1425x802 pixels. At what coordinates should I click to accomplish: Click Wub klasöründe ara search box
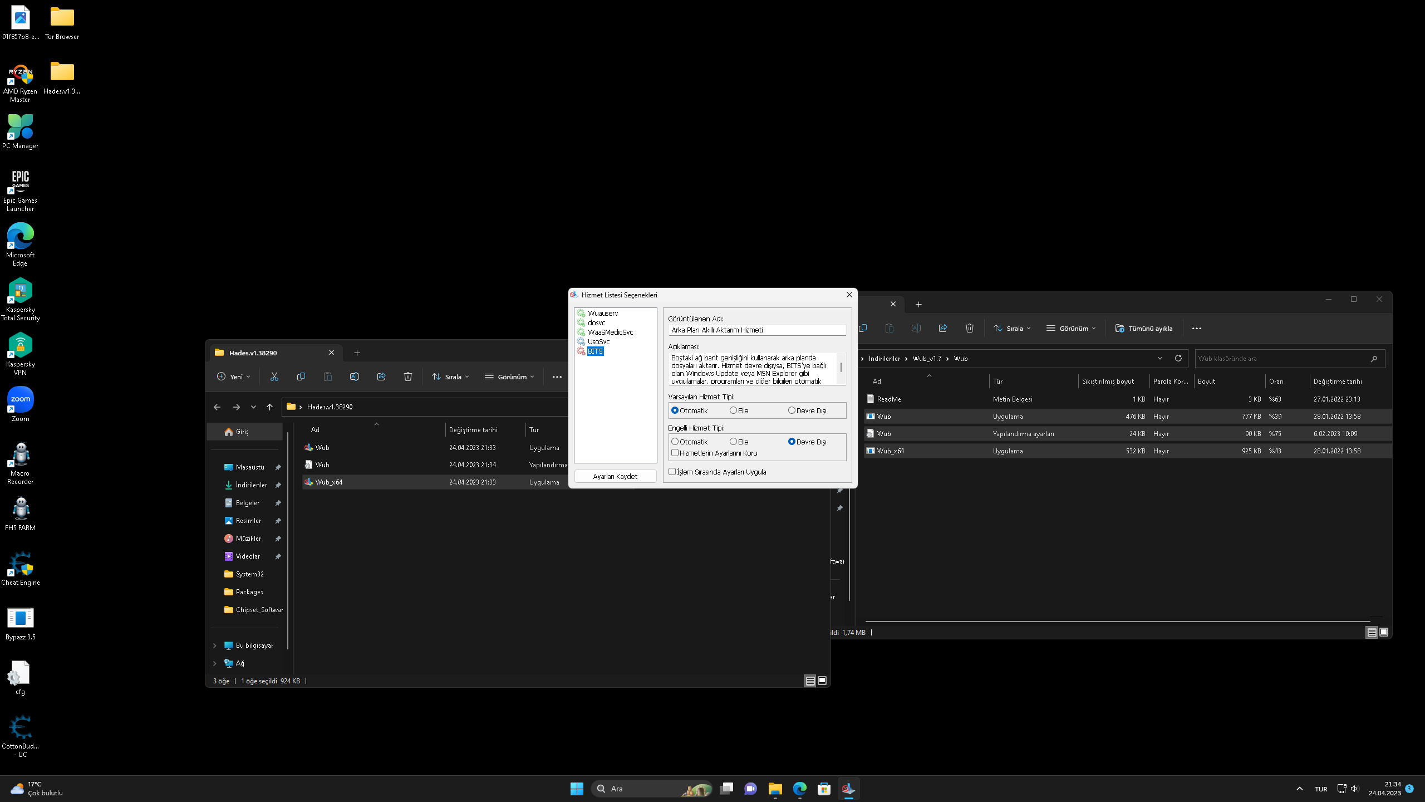1289,358
